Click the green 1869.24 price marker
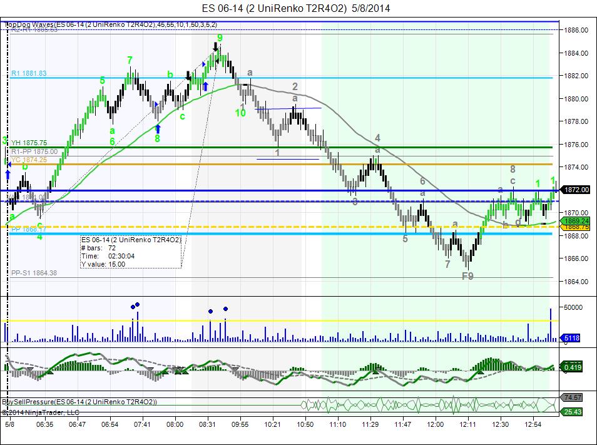 pos(576,221)
